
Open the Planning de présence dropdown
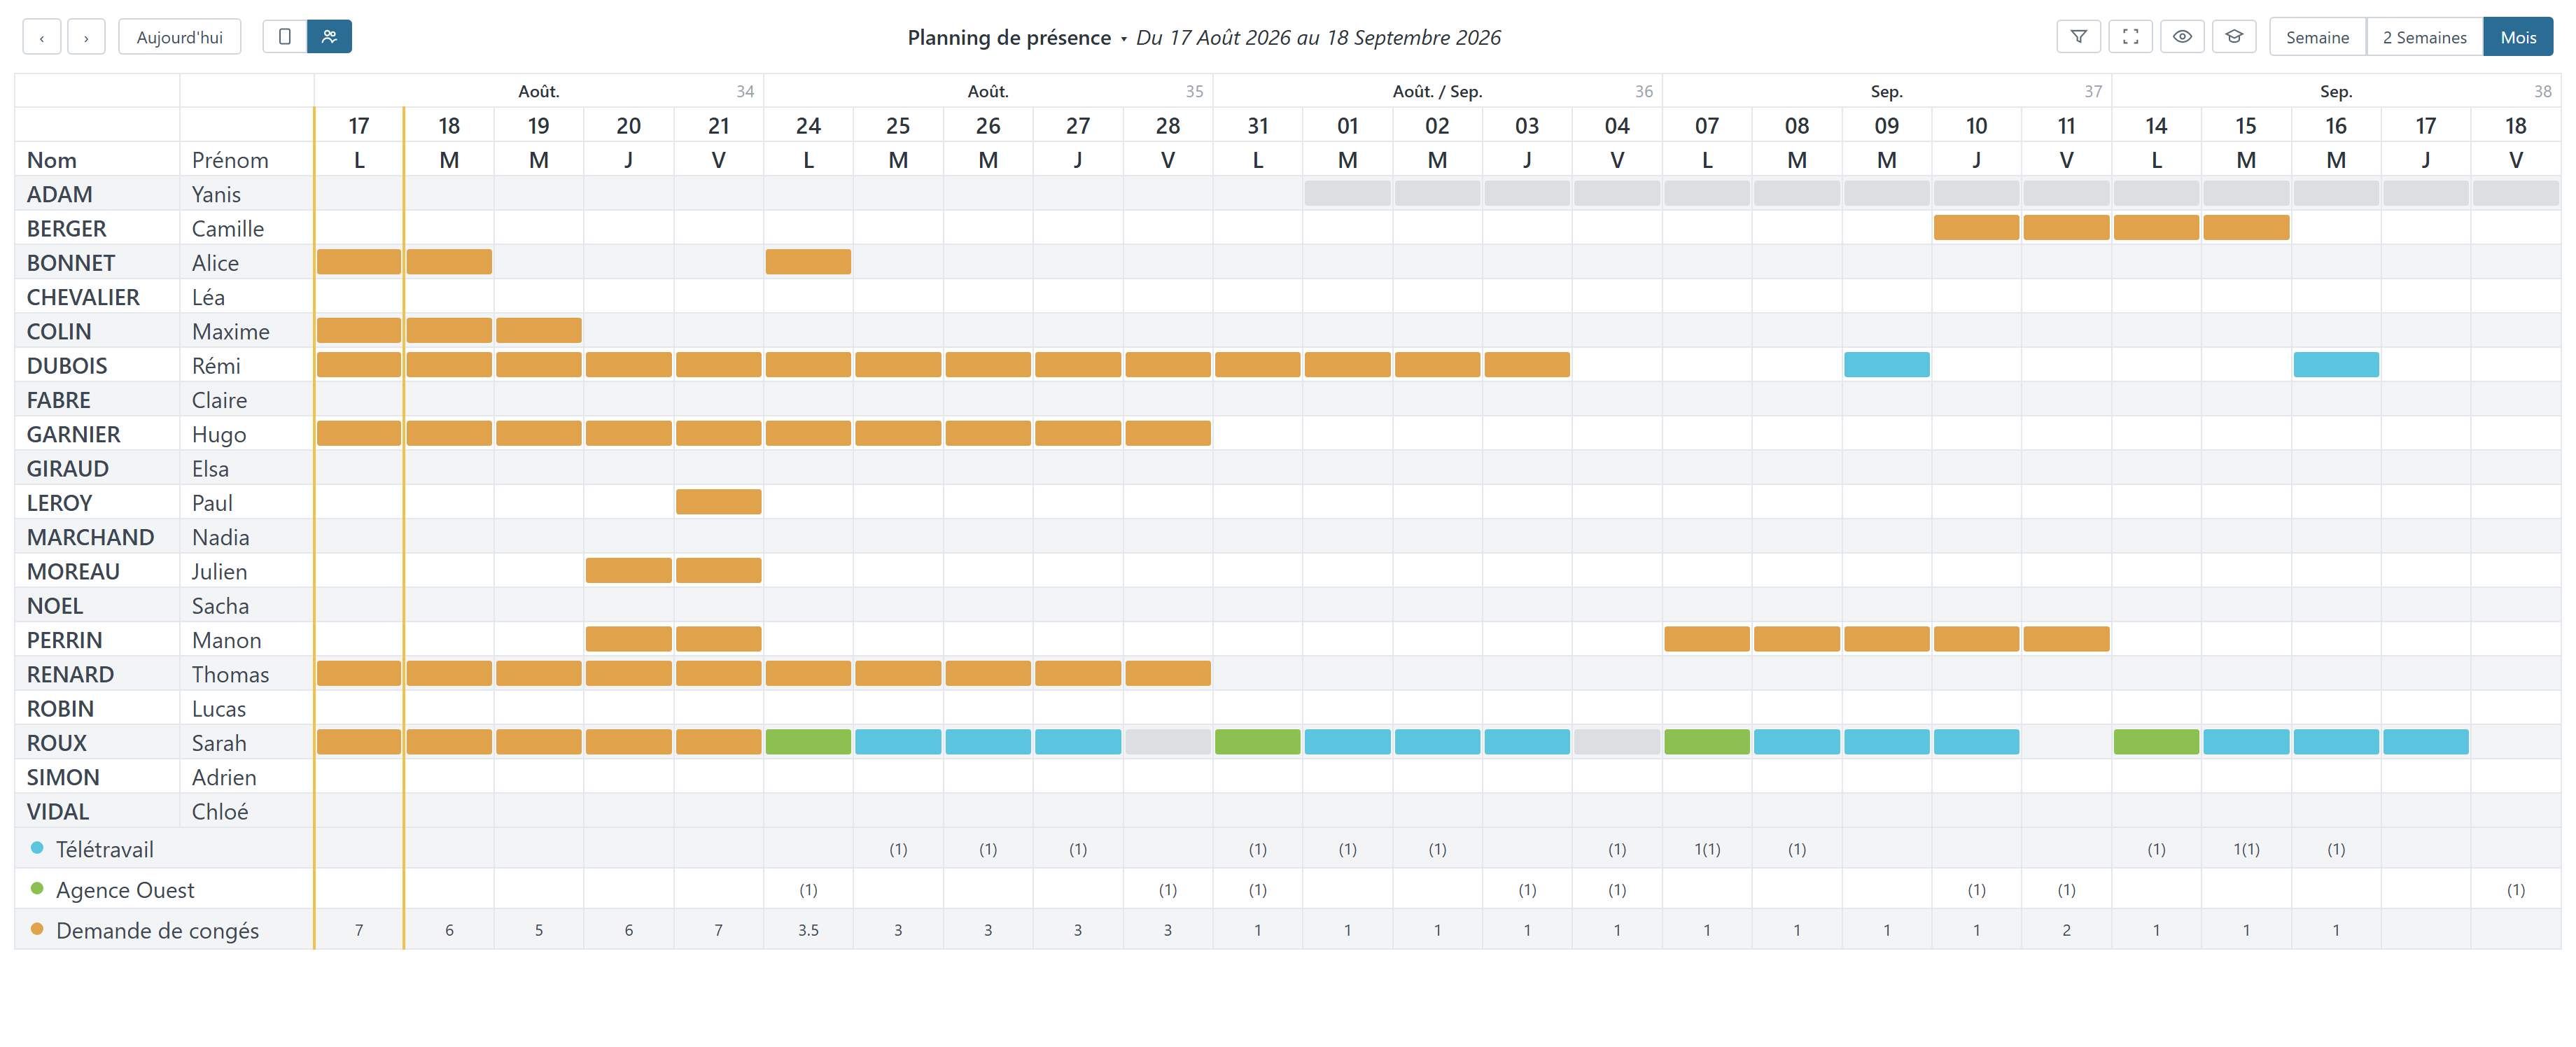point(1016,38)
